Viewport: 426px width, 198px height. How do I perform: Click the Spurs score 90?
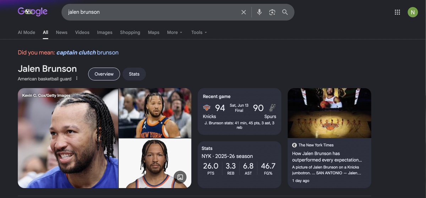click(x=258, y=108)
